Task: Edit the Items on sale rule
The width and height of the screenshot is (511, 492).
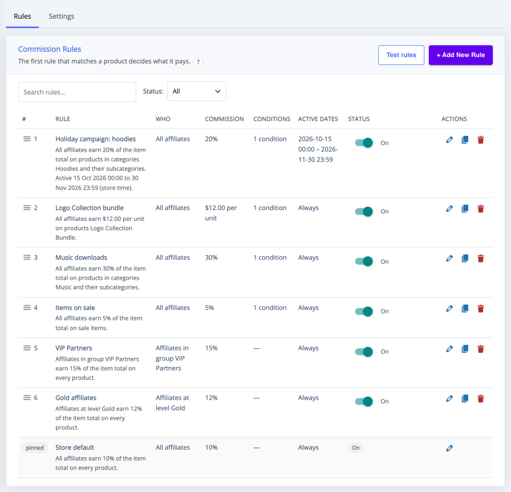Action: (449, 308)
